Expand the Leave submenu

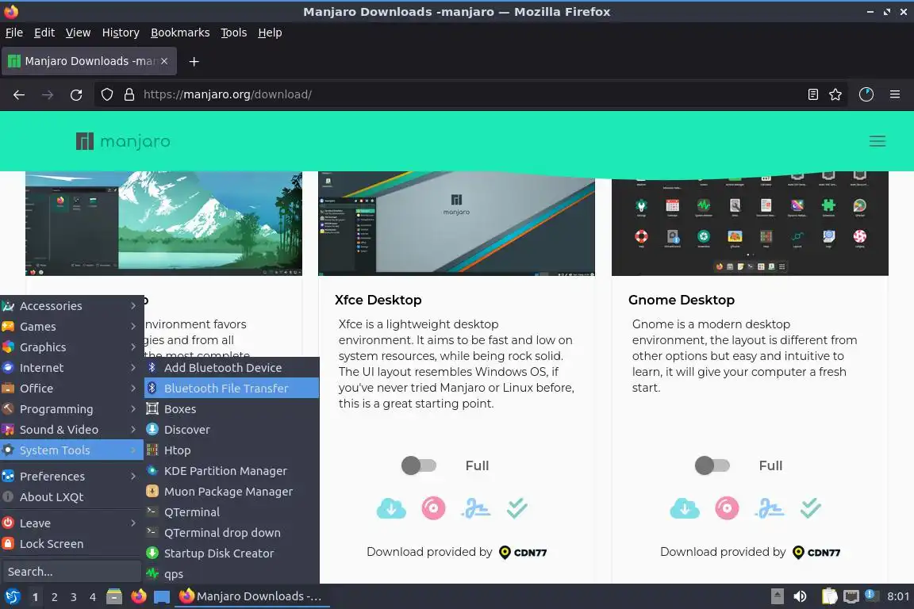coord(71,523)
